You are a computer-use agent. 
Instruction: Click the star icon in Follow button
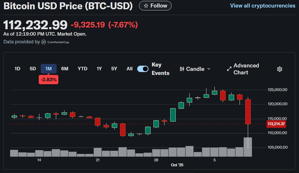(x=146, y=6)
